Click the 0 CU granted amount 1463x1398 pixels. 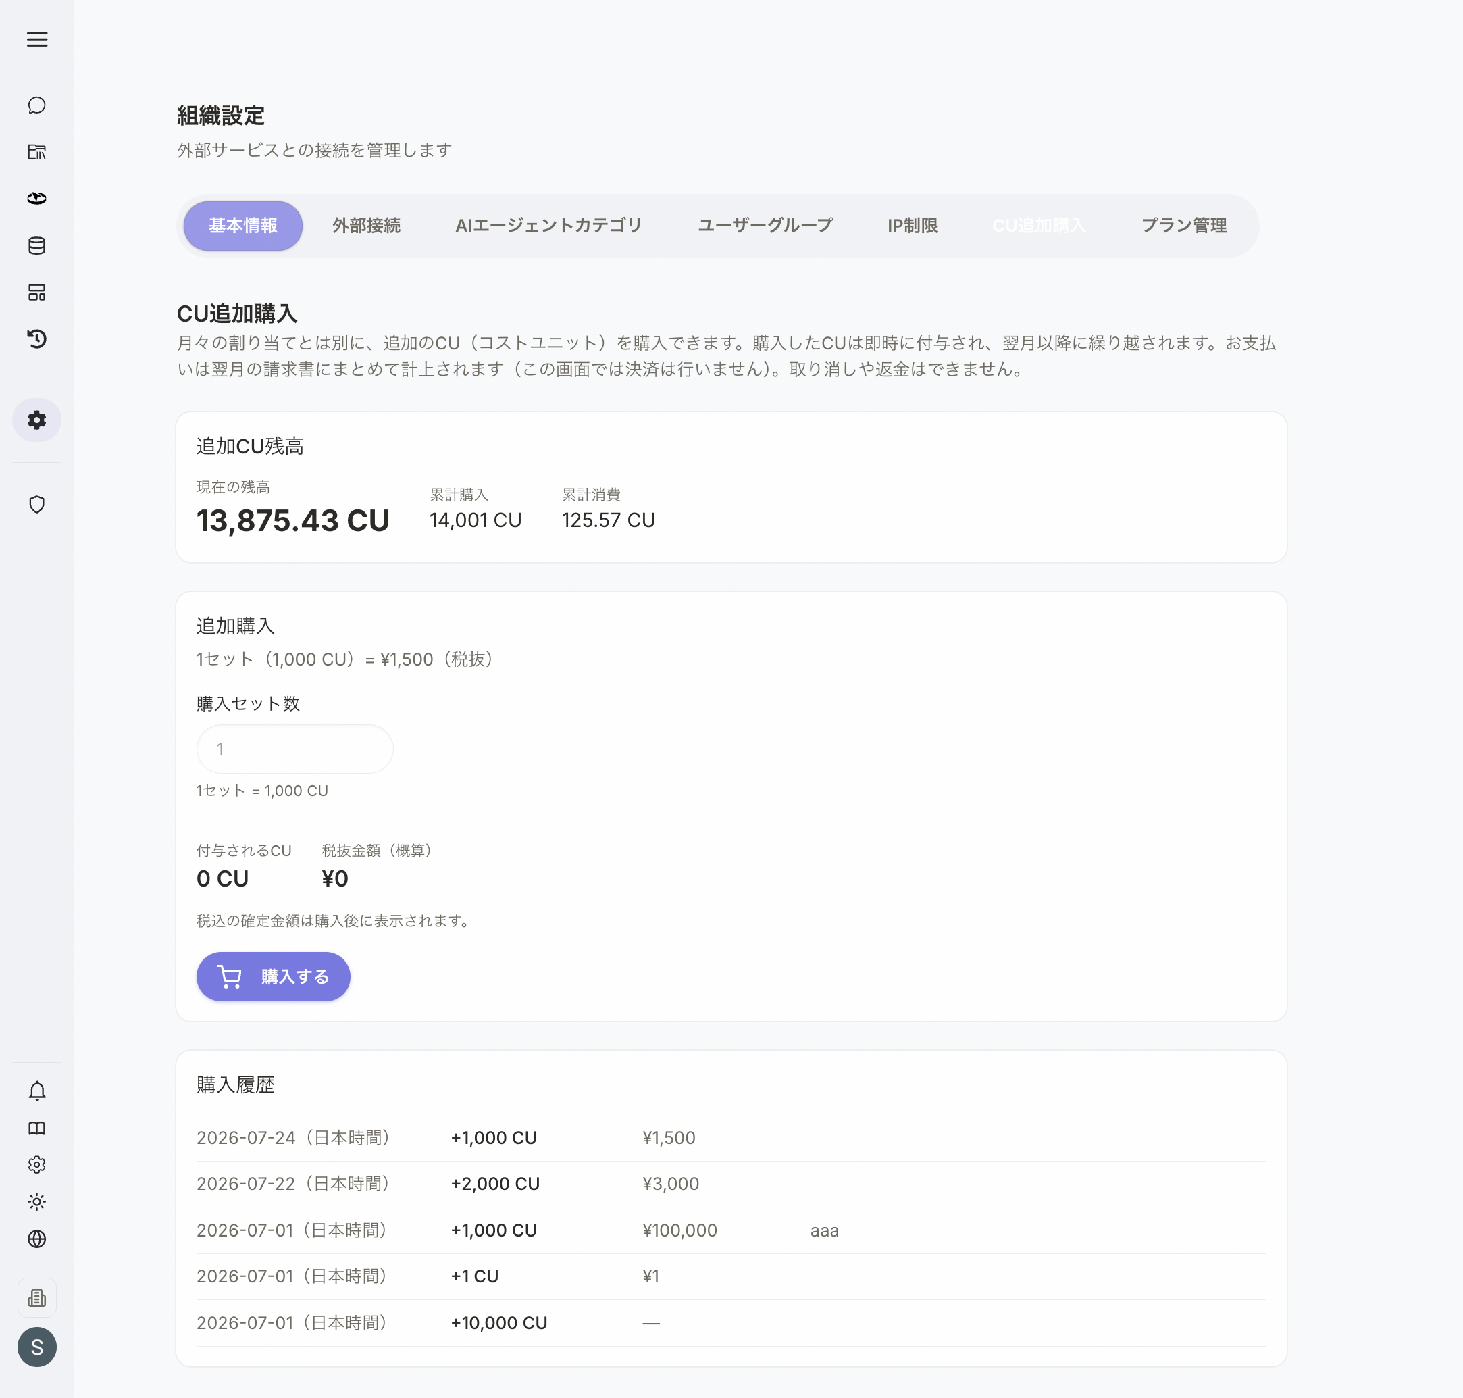tap(223, 879)
